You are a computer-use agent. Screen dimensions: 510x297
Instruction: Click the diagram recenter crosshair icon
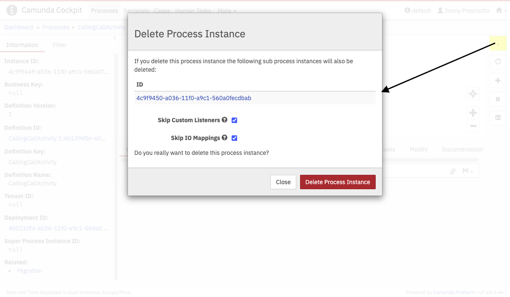[x=473, y=94]
